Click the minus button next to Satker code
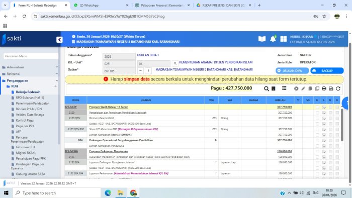The height and width of the screenshot is (198, 352). (x=140, y=71)
